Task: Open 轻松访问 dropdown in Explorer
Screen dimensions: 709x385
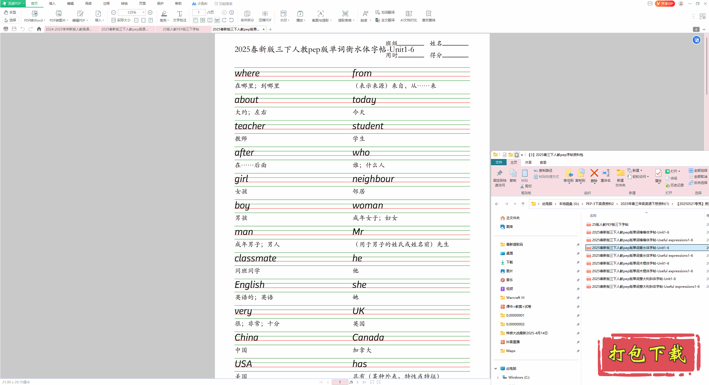Action: tap(638, 176)
